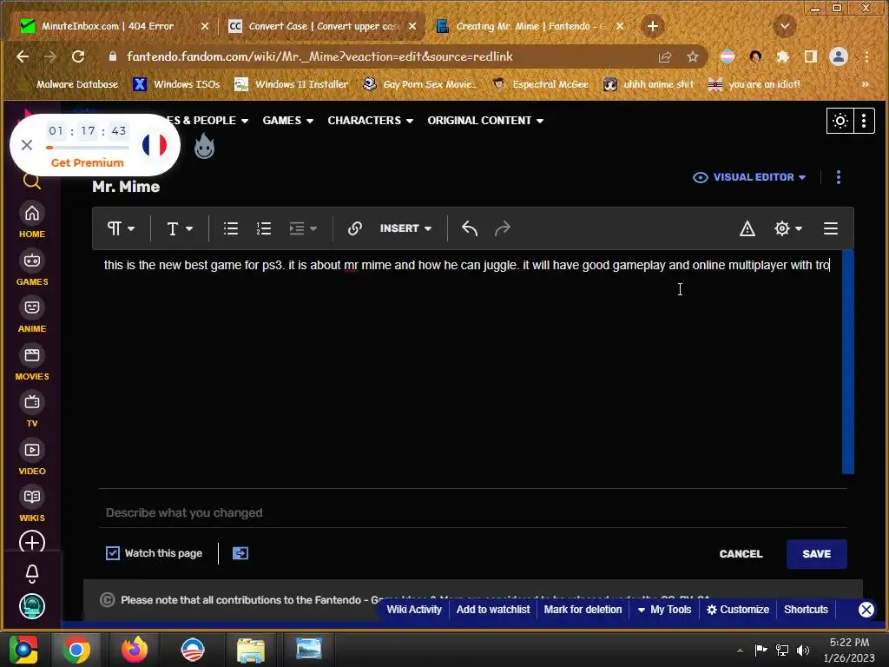Screen dimensions: 889x667
Task: Expand the CHARACTERS navigation menu
Action: (x=370, y=121)
